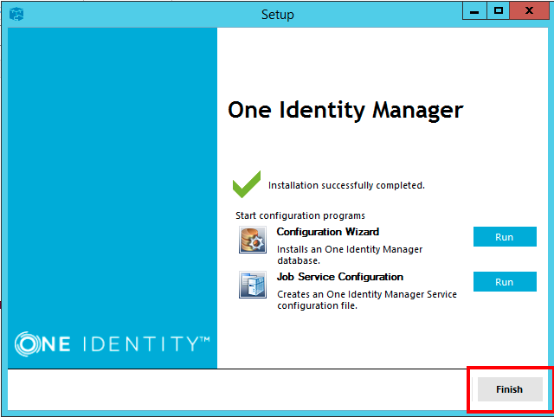554x417 pixels.
Task: Click "Installs an One Identity Manager database." description
Action: [x=350, y=255]
